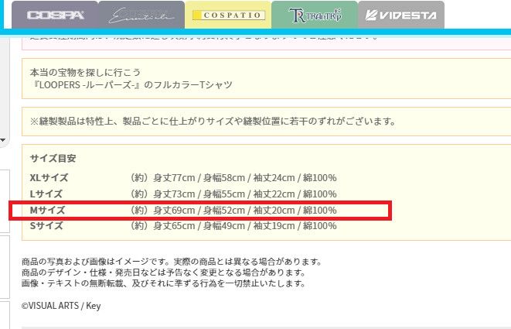Click the COSPA logo image
The height and width of the screenshot is (329, 511).
56,15
